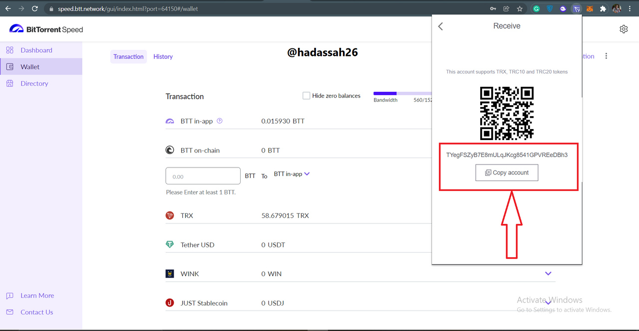
Task: Open the Extensions puzzle menu
Action: click(x=603, y=9)
